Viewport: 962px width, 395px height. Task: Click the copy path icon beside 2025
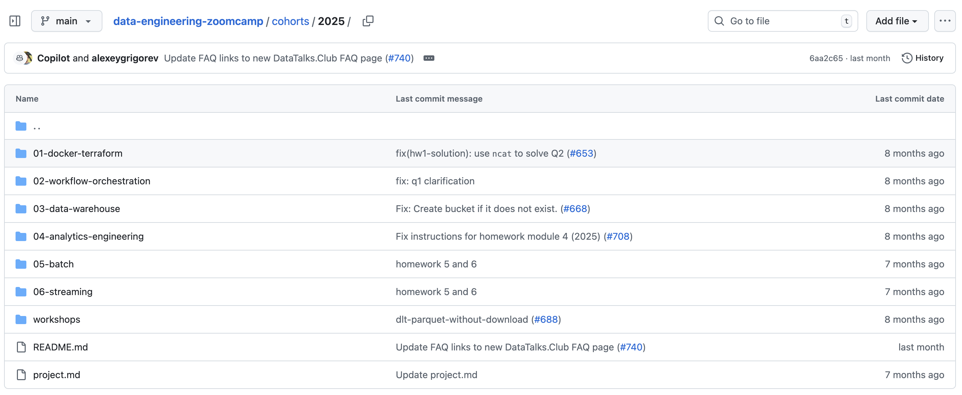pos(367,21)
